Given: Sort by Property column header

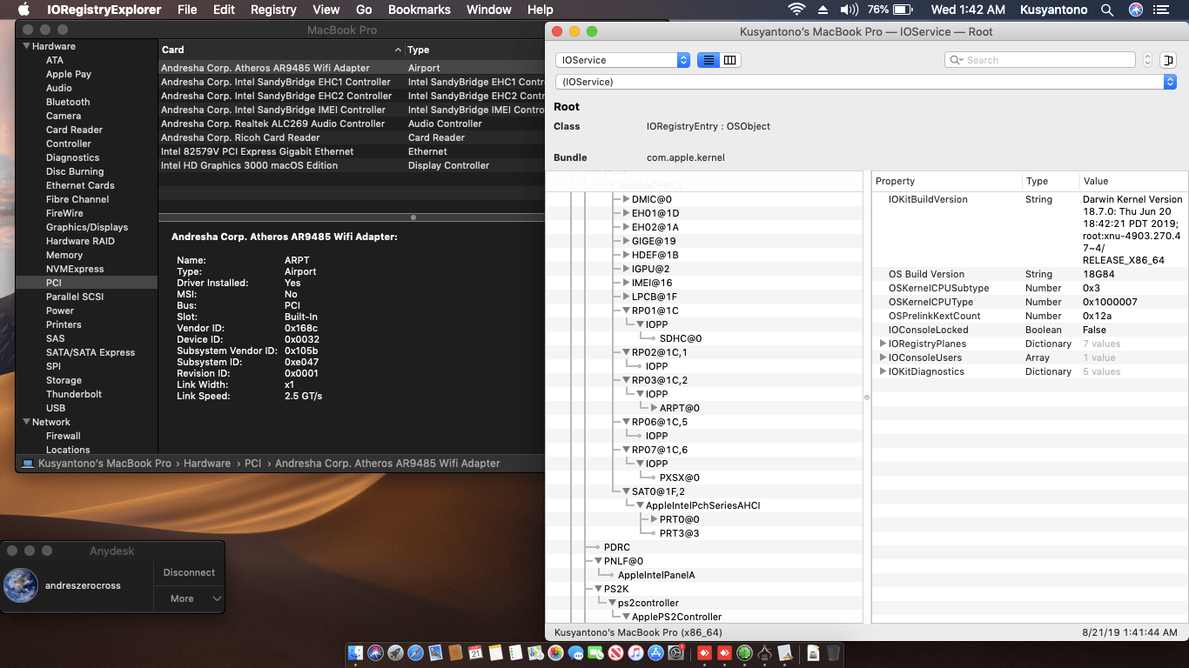Looking at the screenshot, I should (x=947, y=181).
